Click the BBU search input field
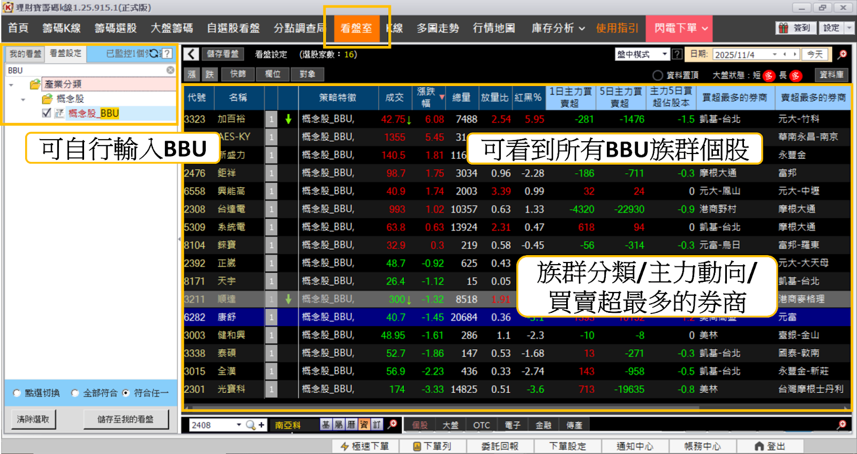857x454 pixels. 86,70
